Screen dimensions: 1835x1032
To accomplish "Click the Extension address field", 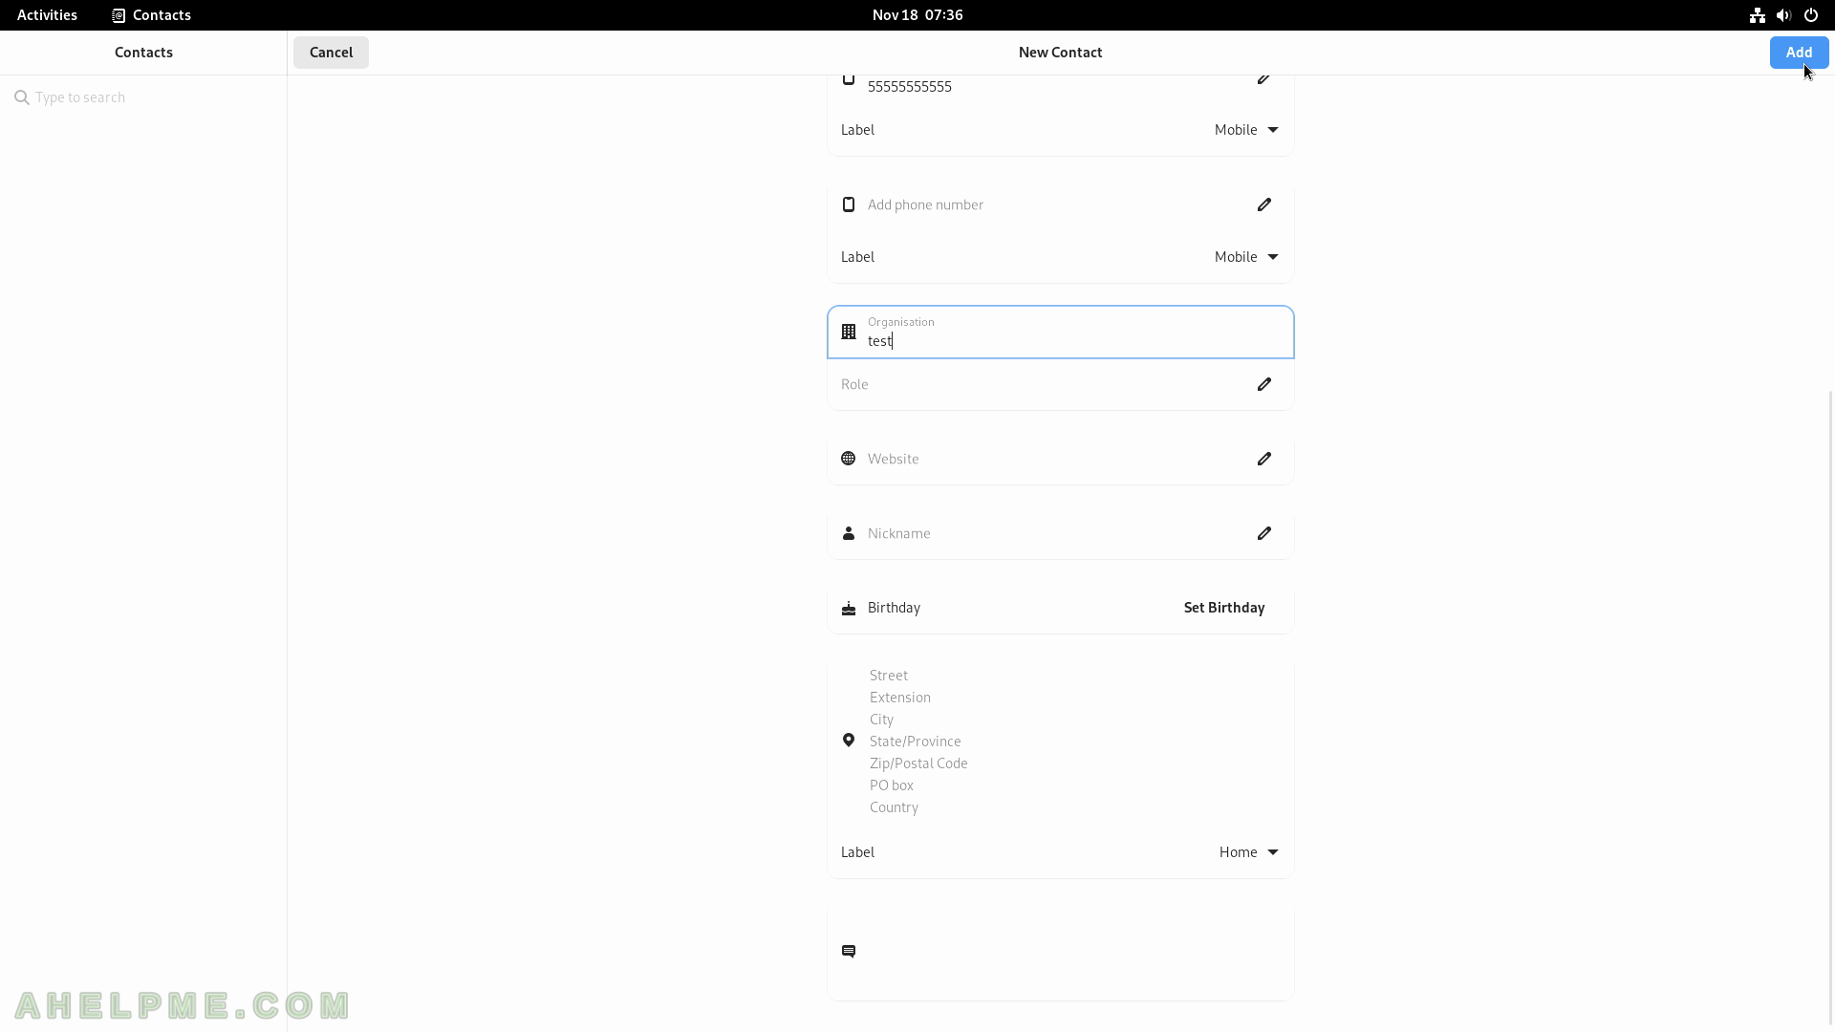I will click(x=1075, y=698).
